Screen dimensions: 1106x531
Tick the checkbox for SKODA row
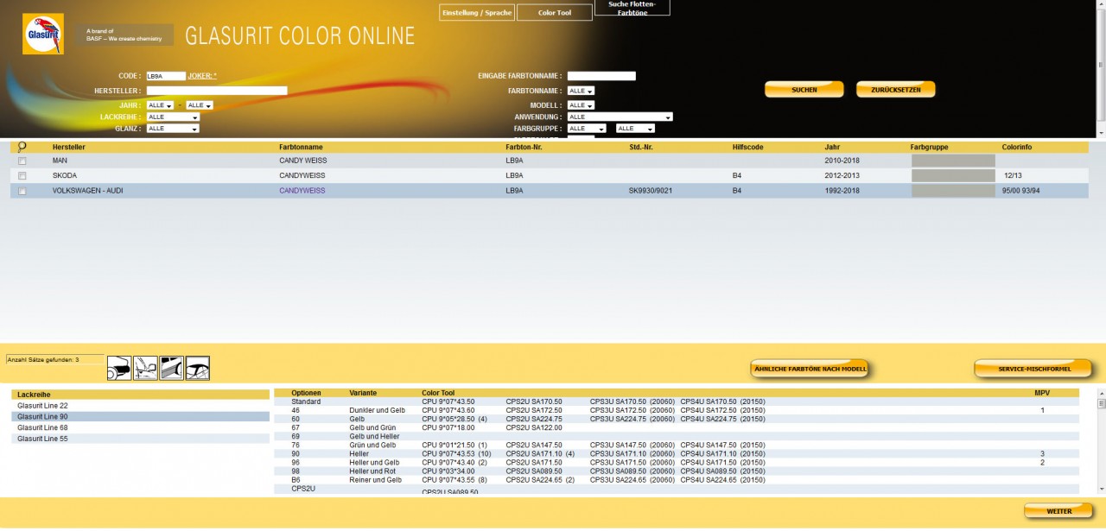tap(22, 176)
